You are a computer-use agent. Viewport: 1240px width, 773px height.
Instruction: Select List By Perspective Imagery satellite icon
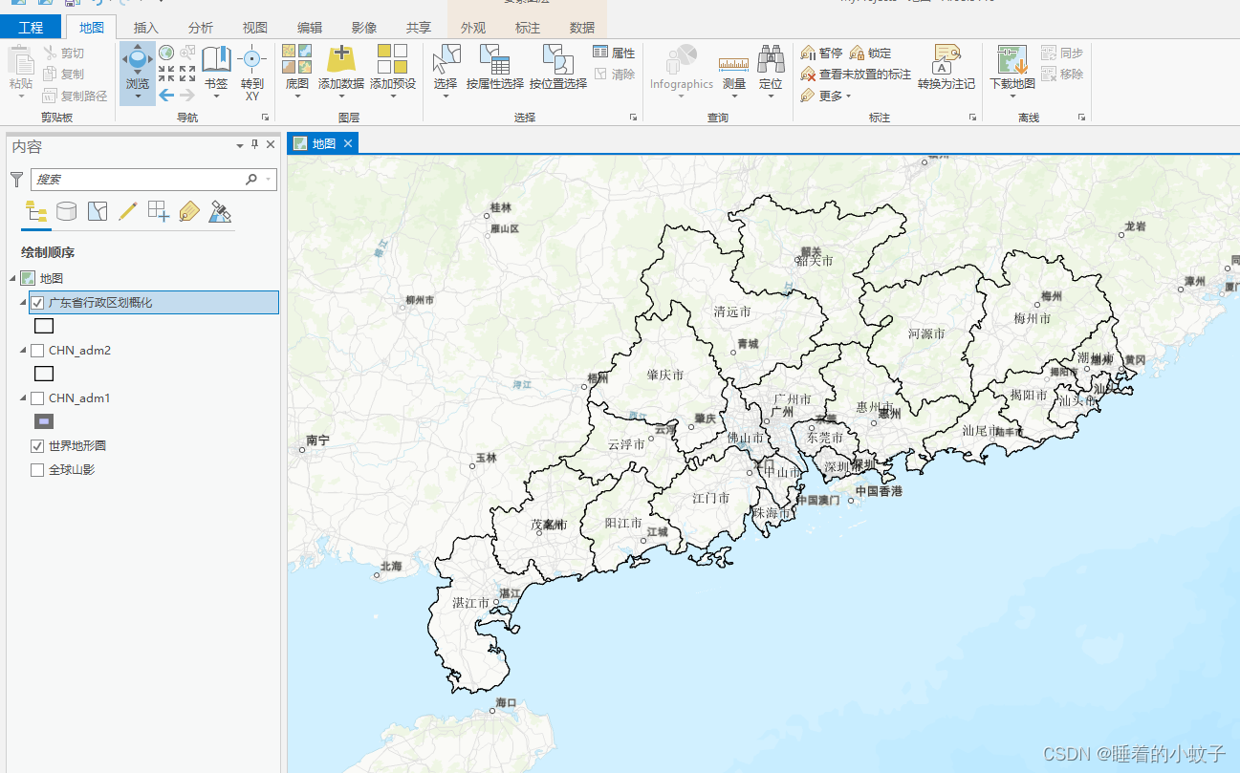221,211
